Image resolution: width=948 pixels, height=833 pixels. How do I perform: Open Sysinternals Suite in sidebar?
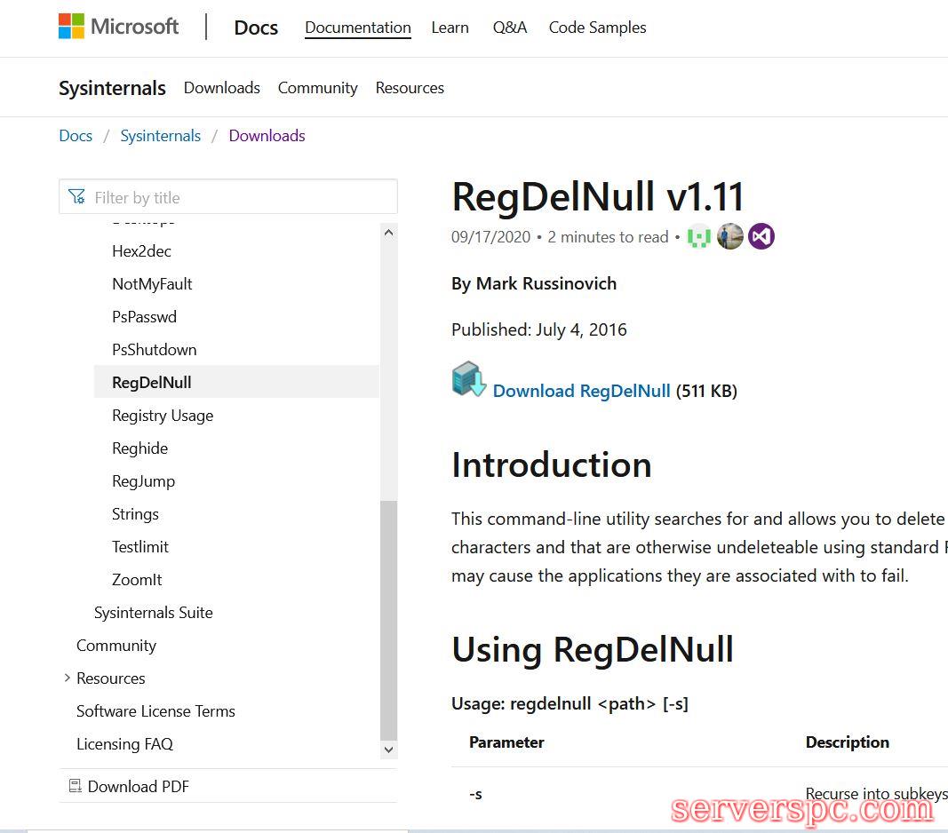click(153, 613)
